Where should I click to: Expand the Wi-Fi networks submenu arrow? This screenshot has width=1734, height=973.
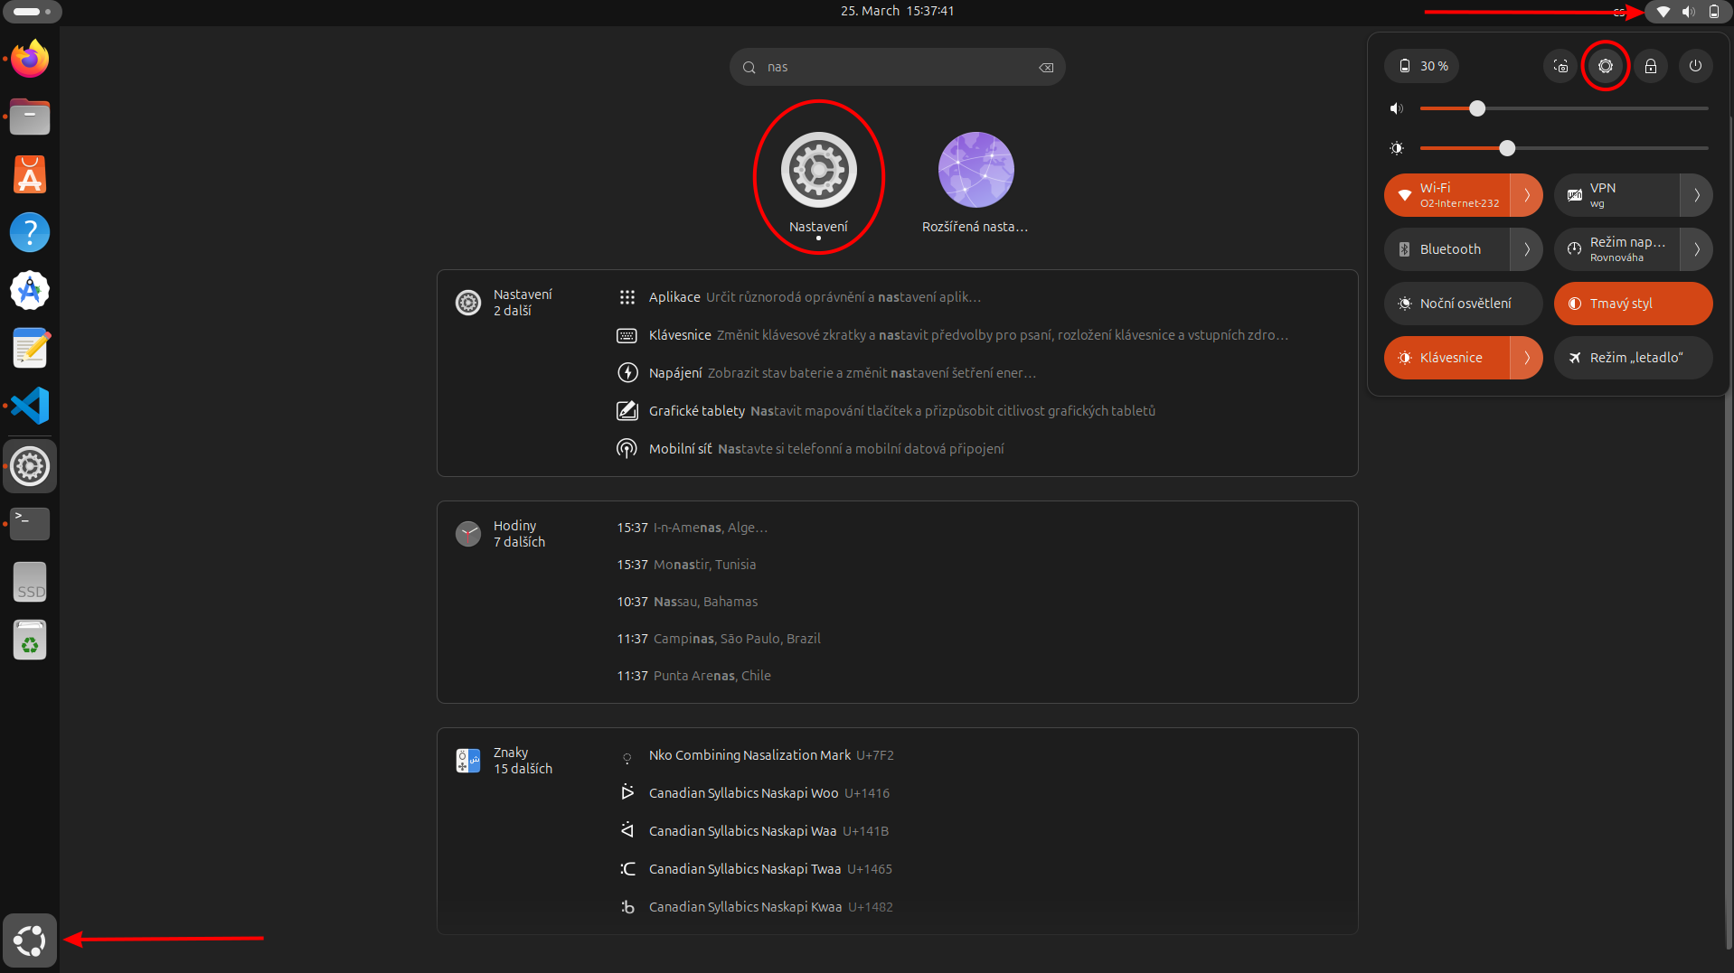1527,195
